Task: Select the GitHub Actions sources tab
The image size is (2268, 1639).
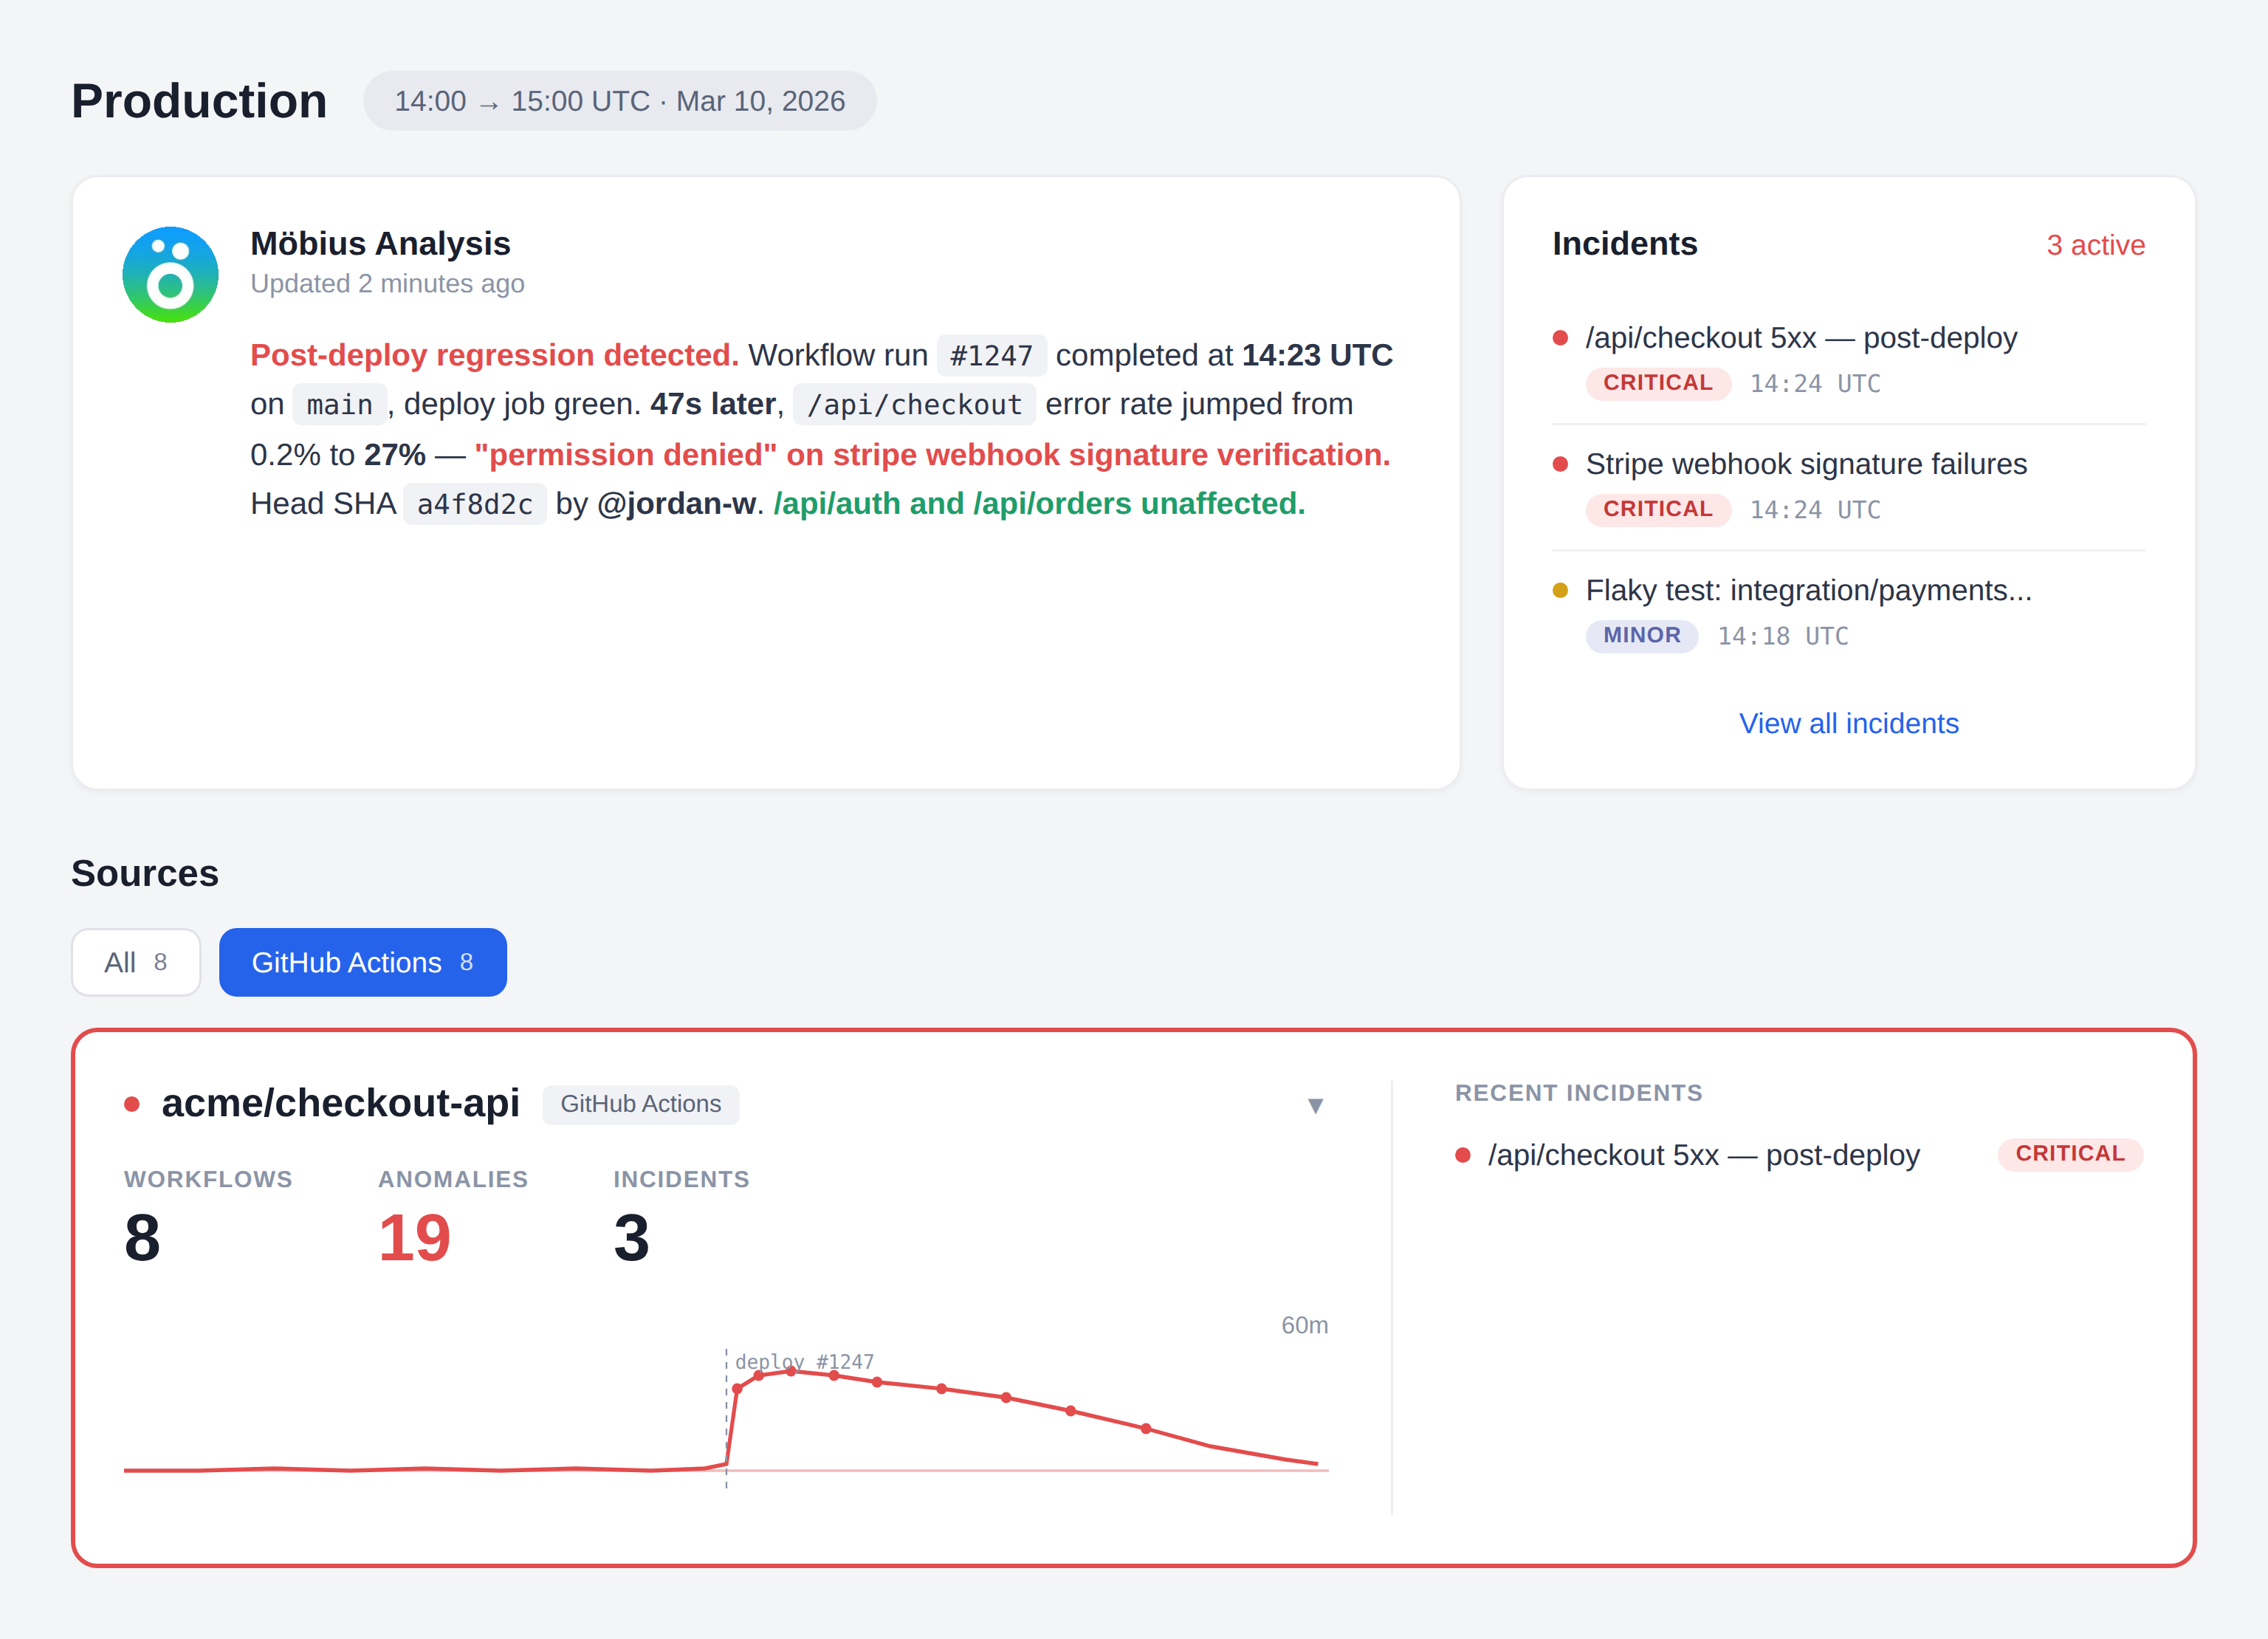Action: click(362, 962)
